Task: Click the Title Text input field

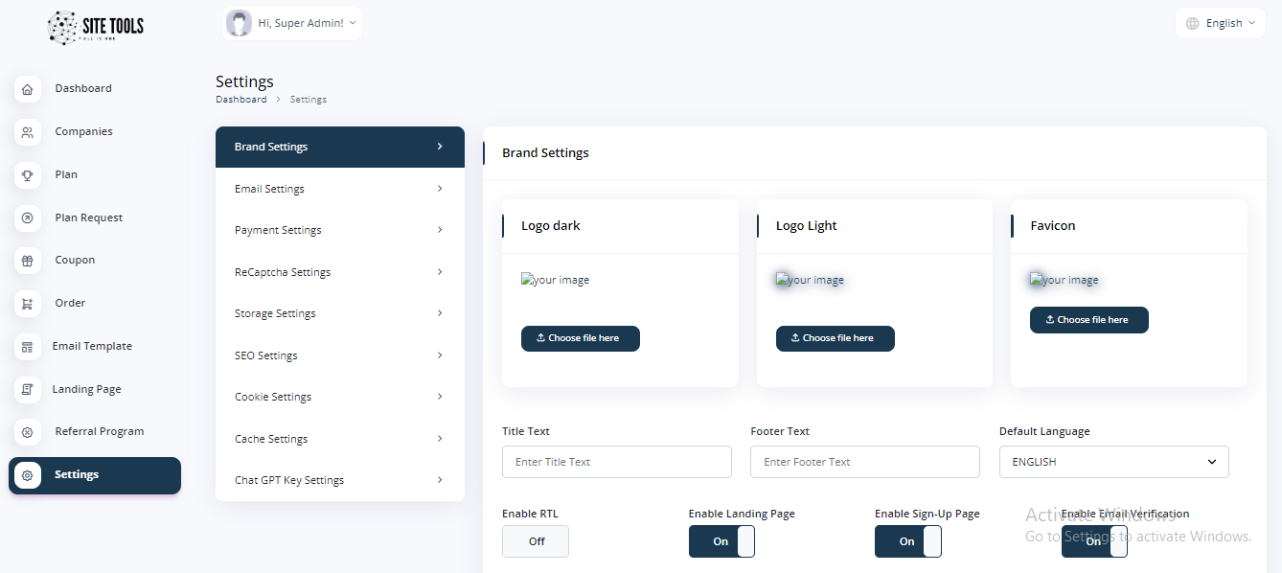Action: point(616,462)
